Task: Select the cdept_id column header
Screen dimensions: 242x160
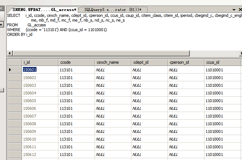Action: 149,62
